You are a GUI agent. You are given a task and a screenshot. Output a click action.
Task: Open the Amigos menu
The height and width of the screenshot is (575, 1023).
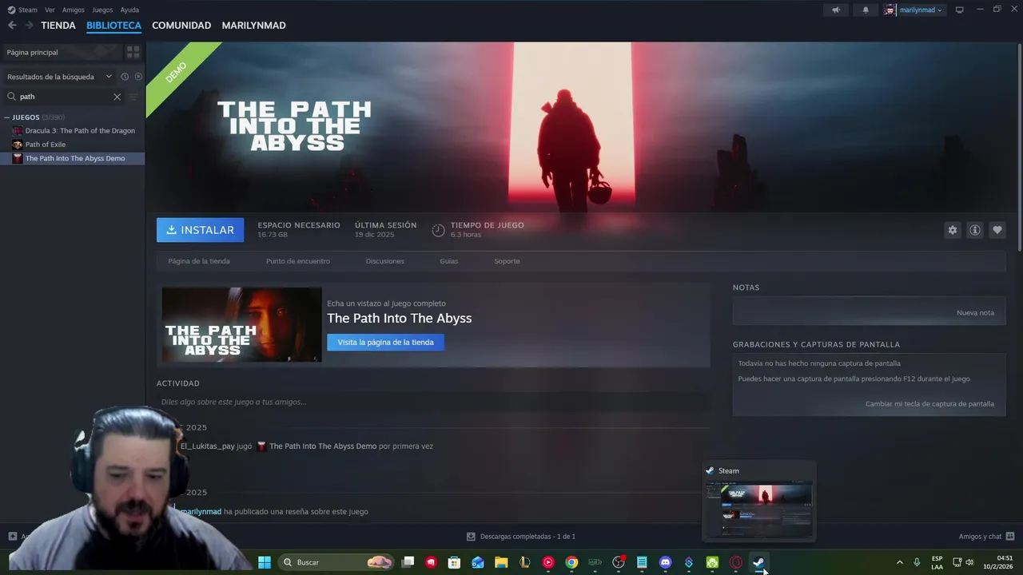point(74,10)
